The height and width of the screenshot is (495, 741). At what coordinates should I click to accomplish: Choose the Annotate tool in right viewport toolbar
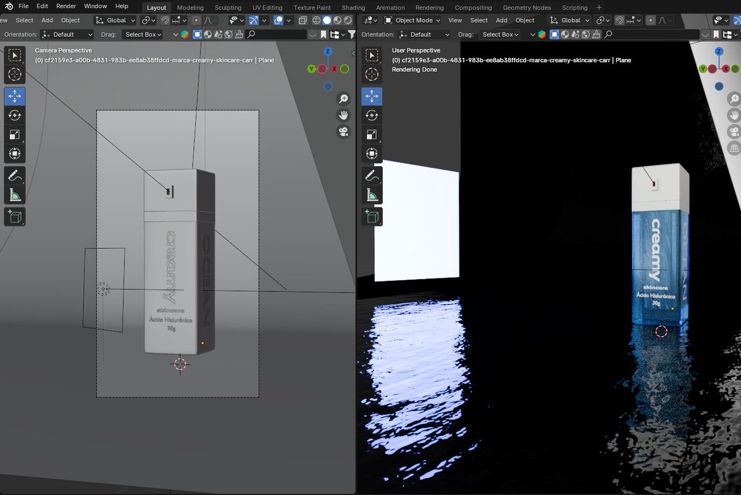pos(372,175)
